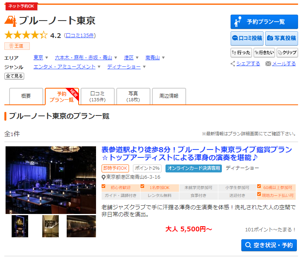Open the 口コミ135件 reviews link
The height and width of the screenshot is (263, 306).
point(80,36)
